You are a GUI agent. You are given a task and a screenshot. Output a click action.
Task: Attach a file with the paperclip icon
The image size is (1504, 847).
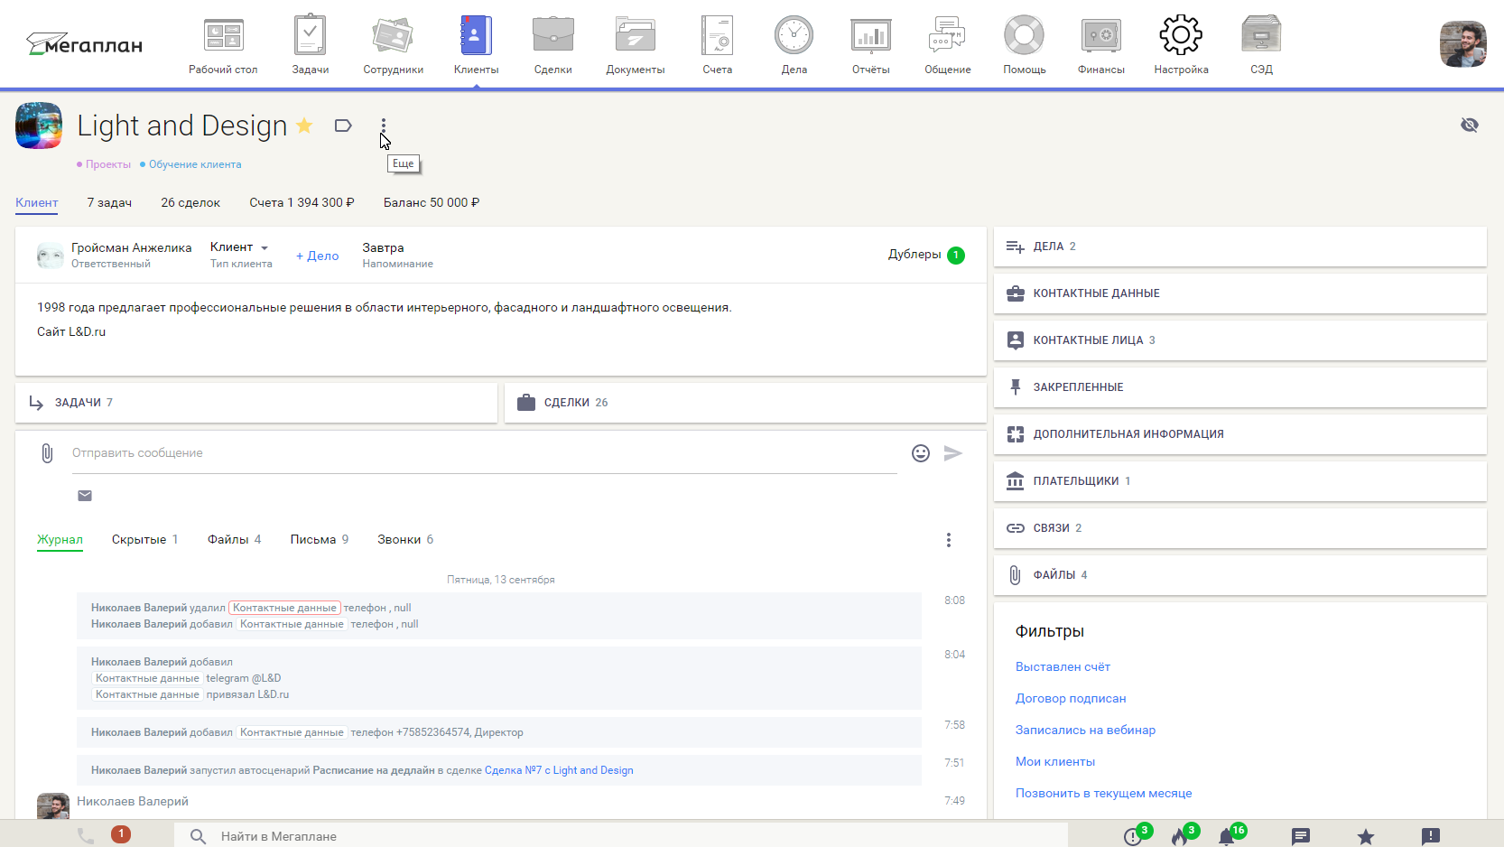(x=47, y=453)
